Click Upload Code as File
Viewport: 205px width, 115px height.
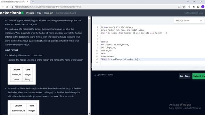(x=104, y=75)
